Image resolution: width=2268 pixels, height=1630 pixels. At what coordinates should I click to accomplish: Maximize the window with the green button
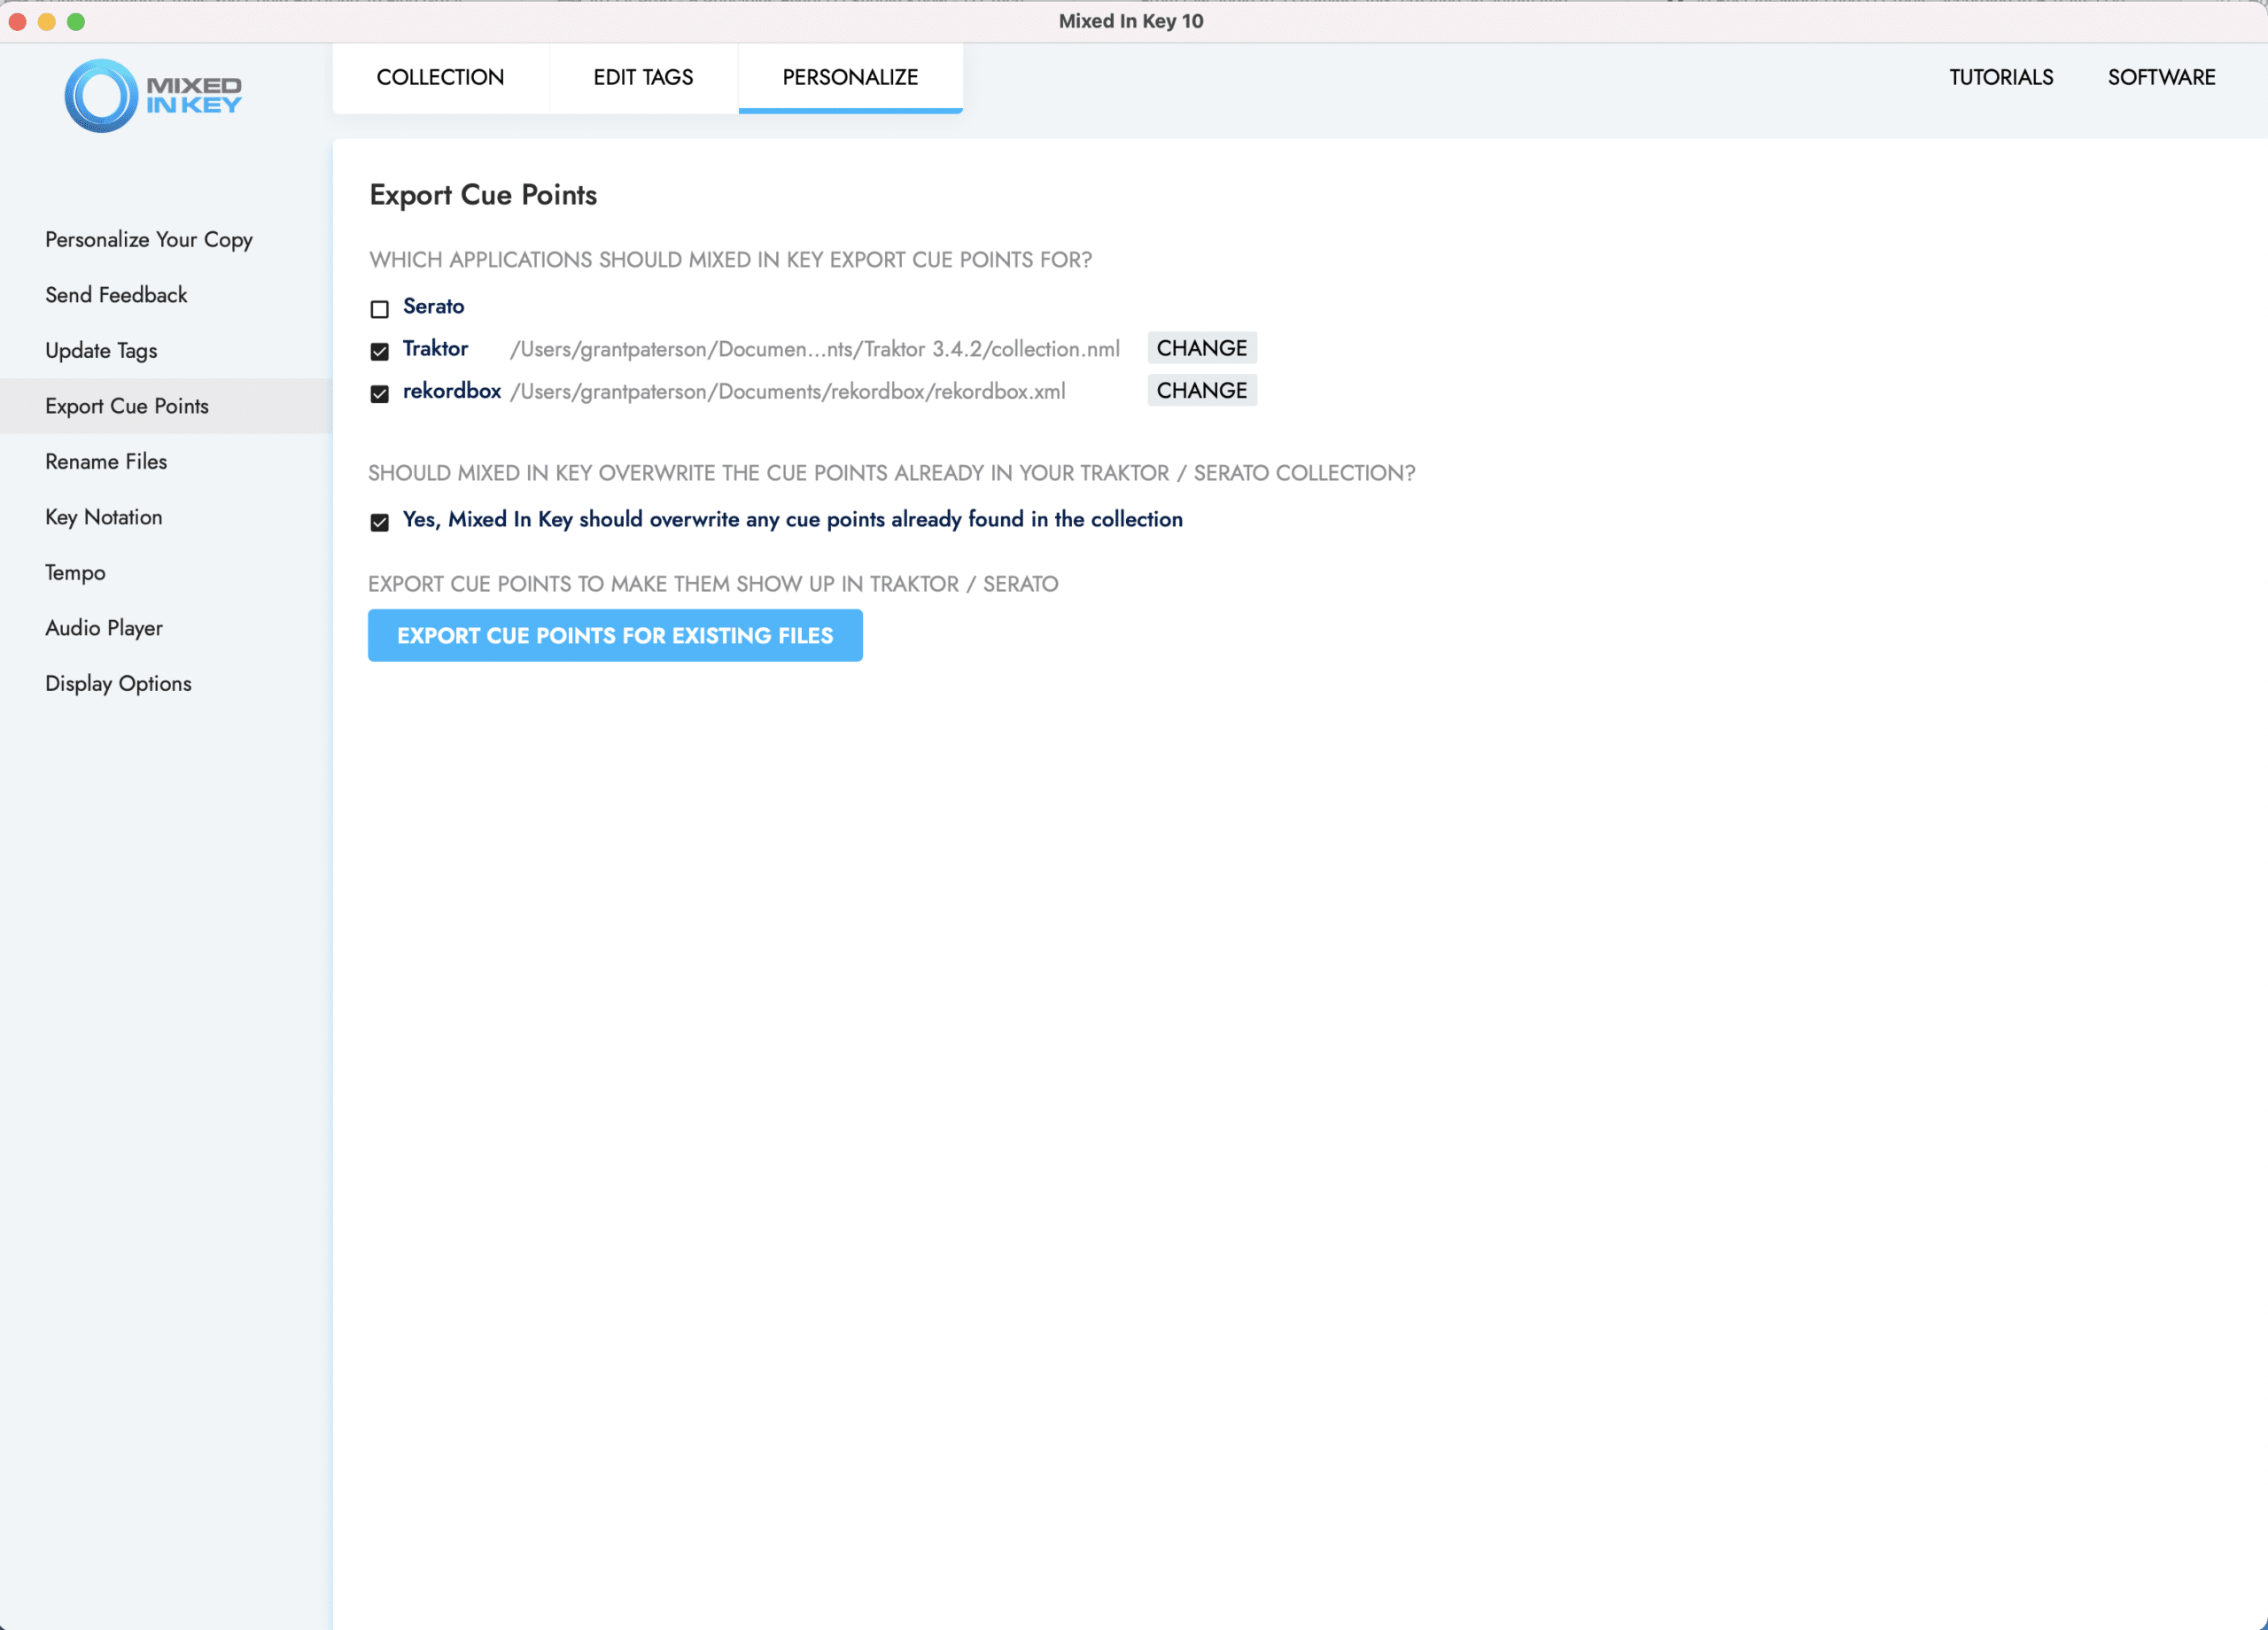coord(76,21)
